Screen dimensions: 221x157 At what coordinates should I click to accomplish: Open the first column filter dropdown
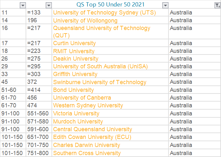23,5
